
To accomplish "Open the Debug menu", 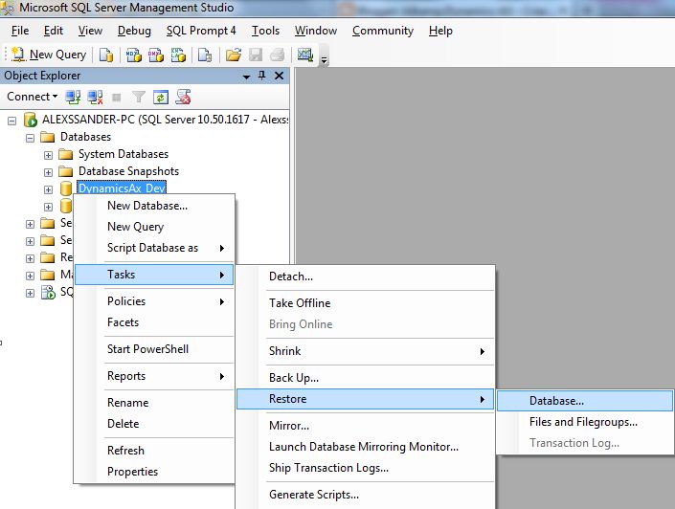I will [x=134, y=31].
